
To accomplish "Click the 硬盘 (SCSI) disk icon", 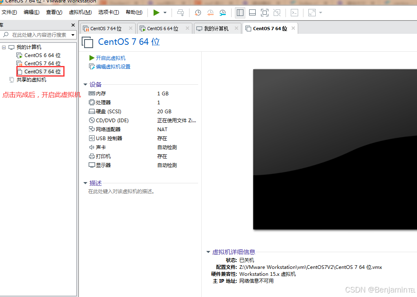I will (x=92, y=111).
